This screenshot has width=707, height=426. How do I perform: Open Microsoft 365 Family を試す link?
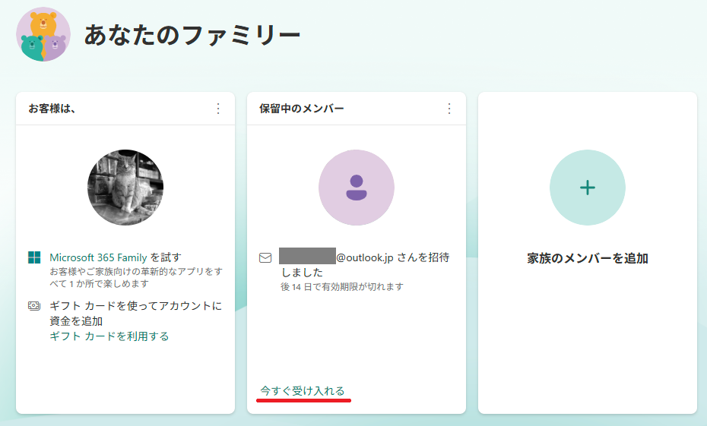click(116, 257)
